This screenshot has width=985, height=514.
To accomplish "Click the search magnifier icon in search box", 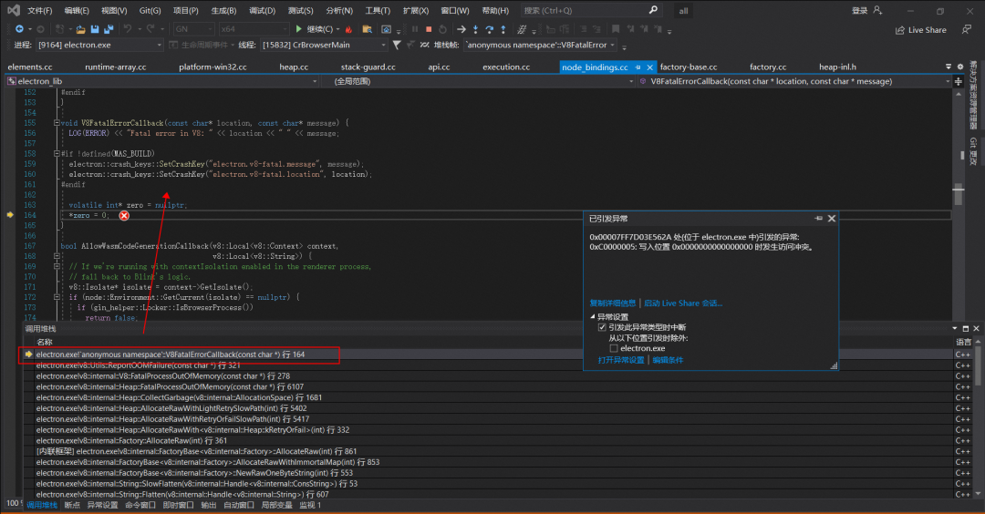I will tap(653, 10).
